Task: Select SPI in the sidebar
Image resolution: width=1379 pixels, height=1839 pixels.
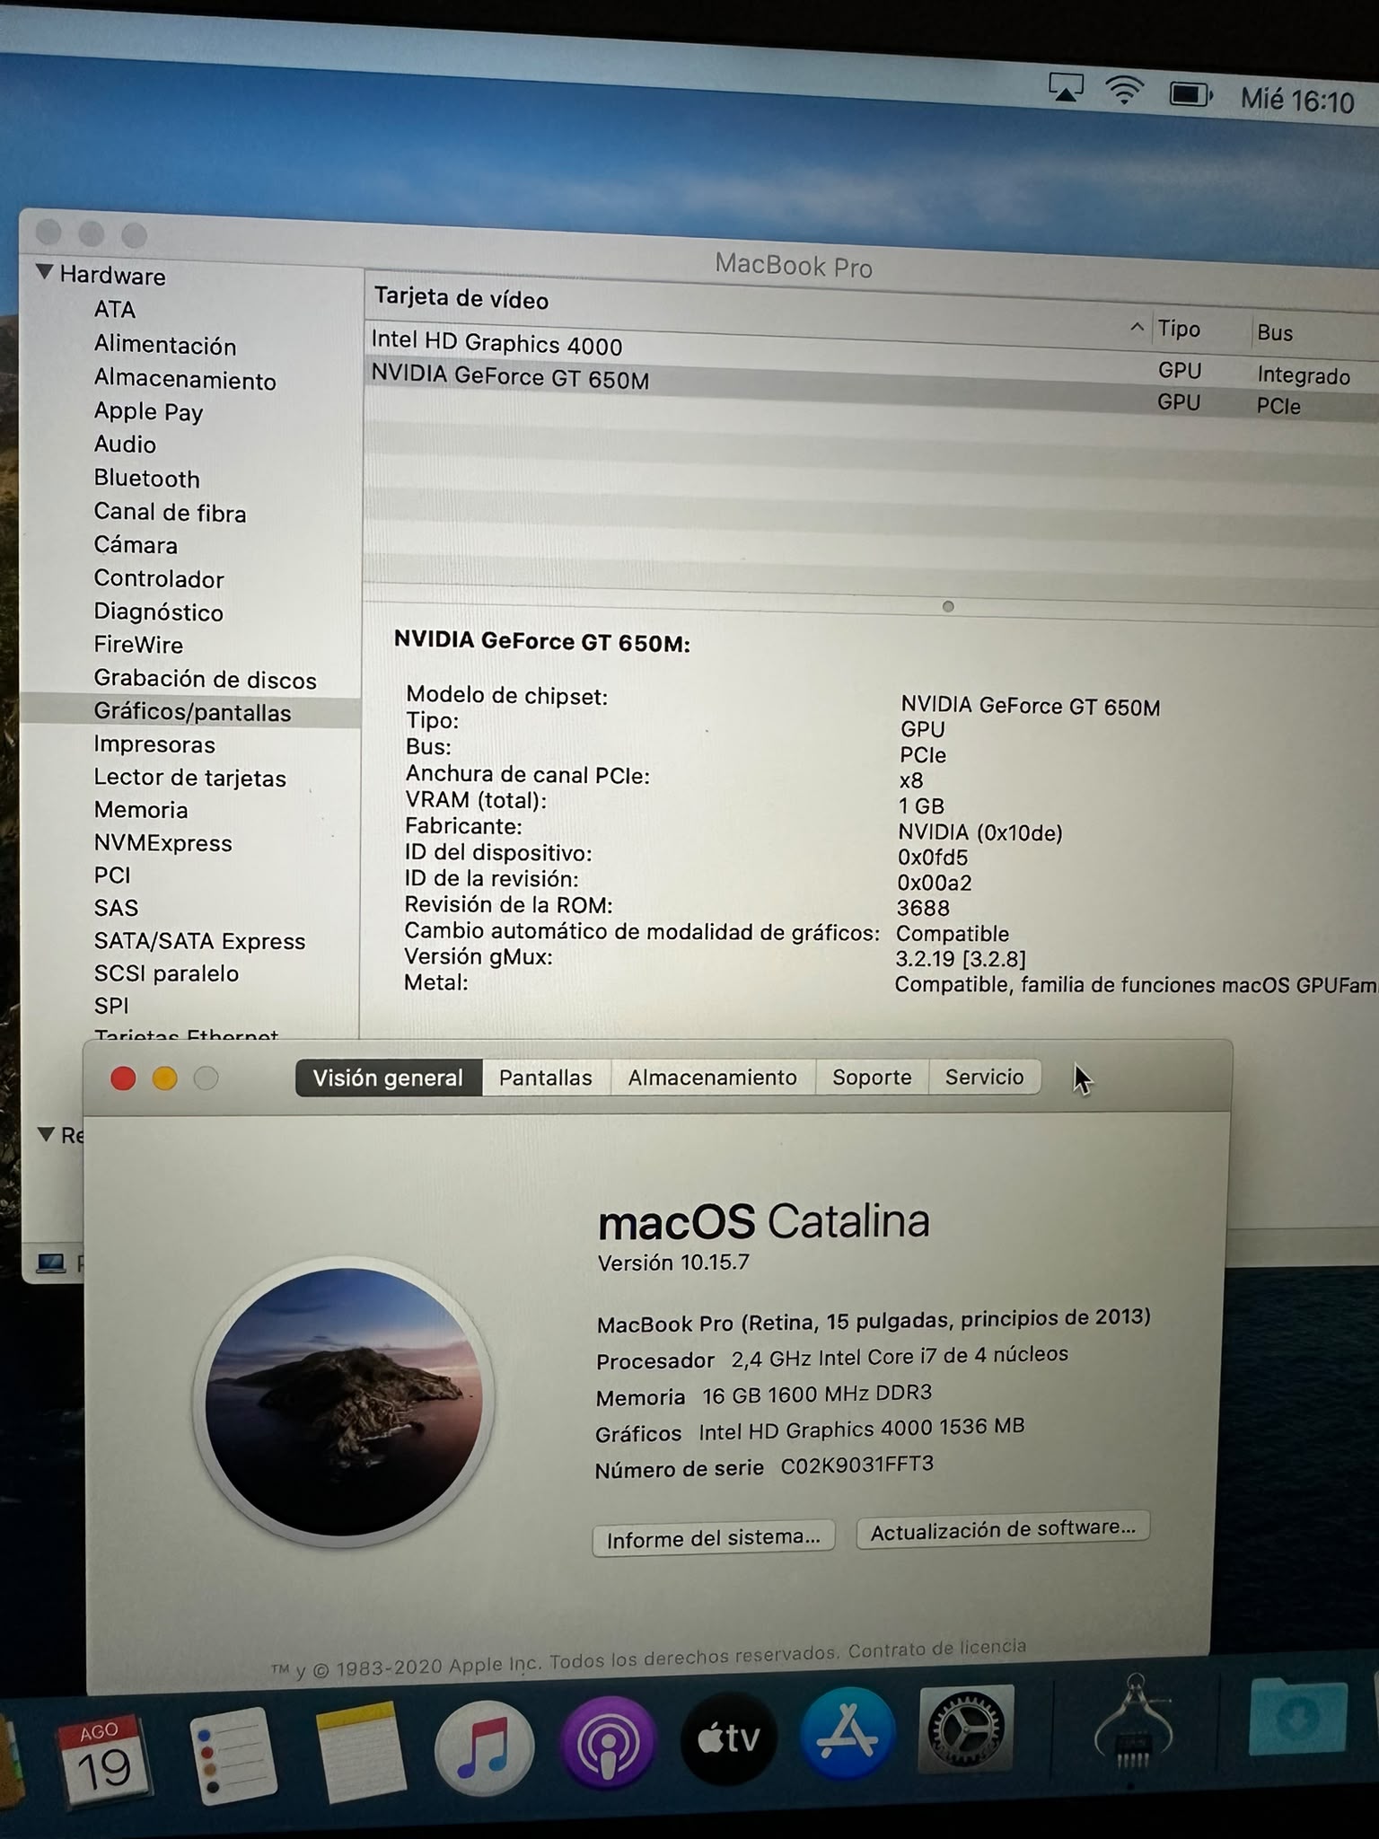Action: [x=111, y=1006]
